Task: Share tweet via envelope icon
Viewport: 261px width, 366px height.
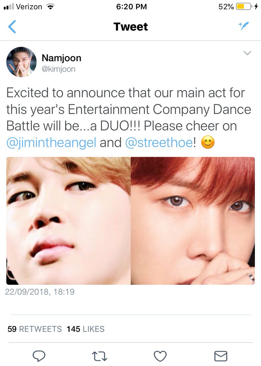Action: (221, 356)
